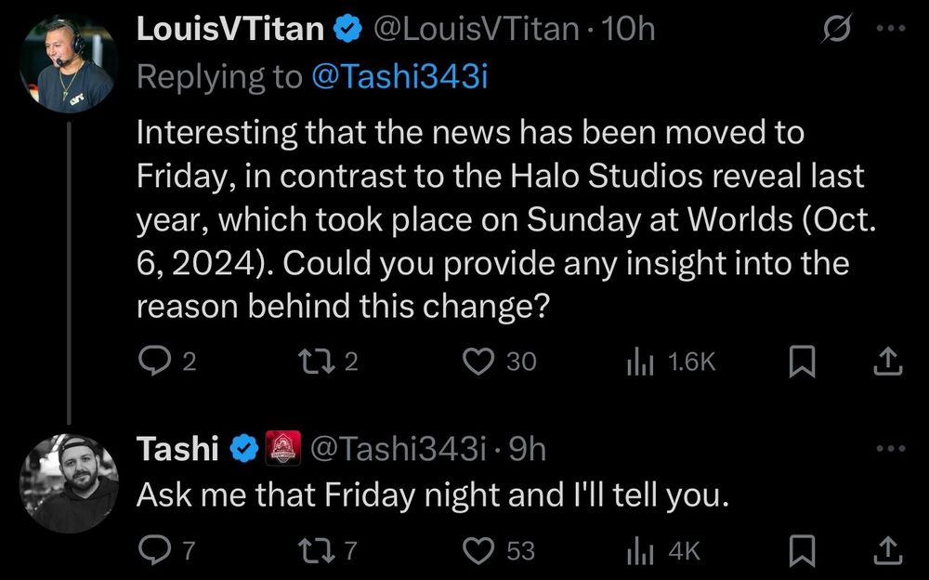
Task: Share Tashi's reply
Action: pos(887,550)
